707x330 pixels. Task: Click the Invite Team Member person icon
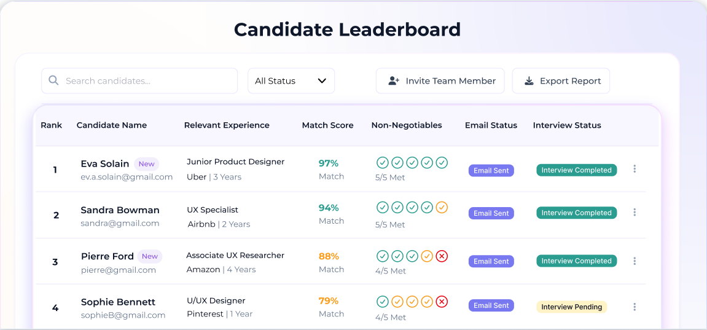[x=394, y=81]
